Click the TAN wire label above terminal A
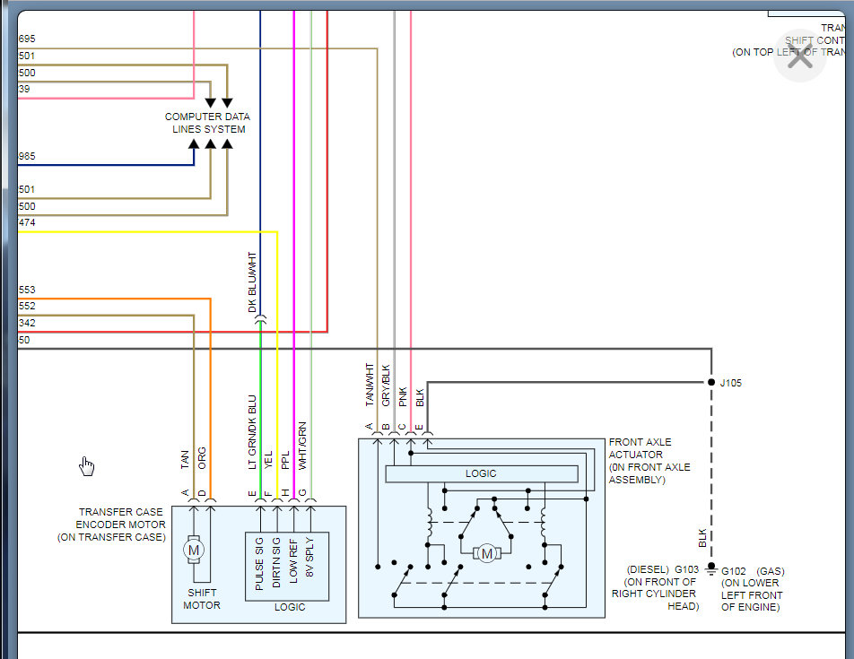 tap(185, 459)
